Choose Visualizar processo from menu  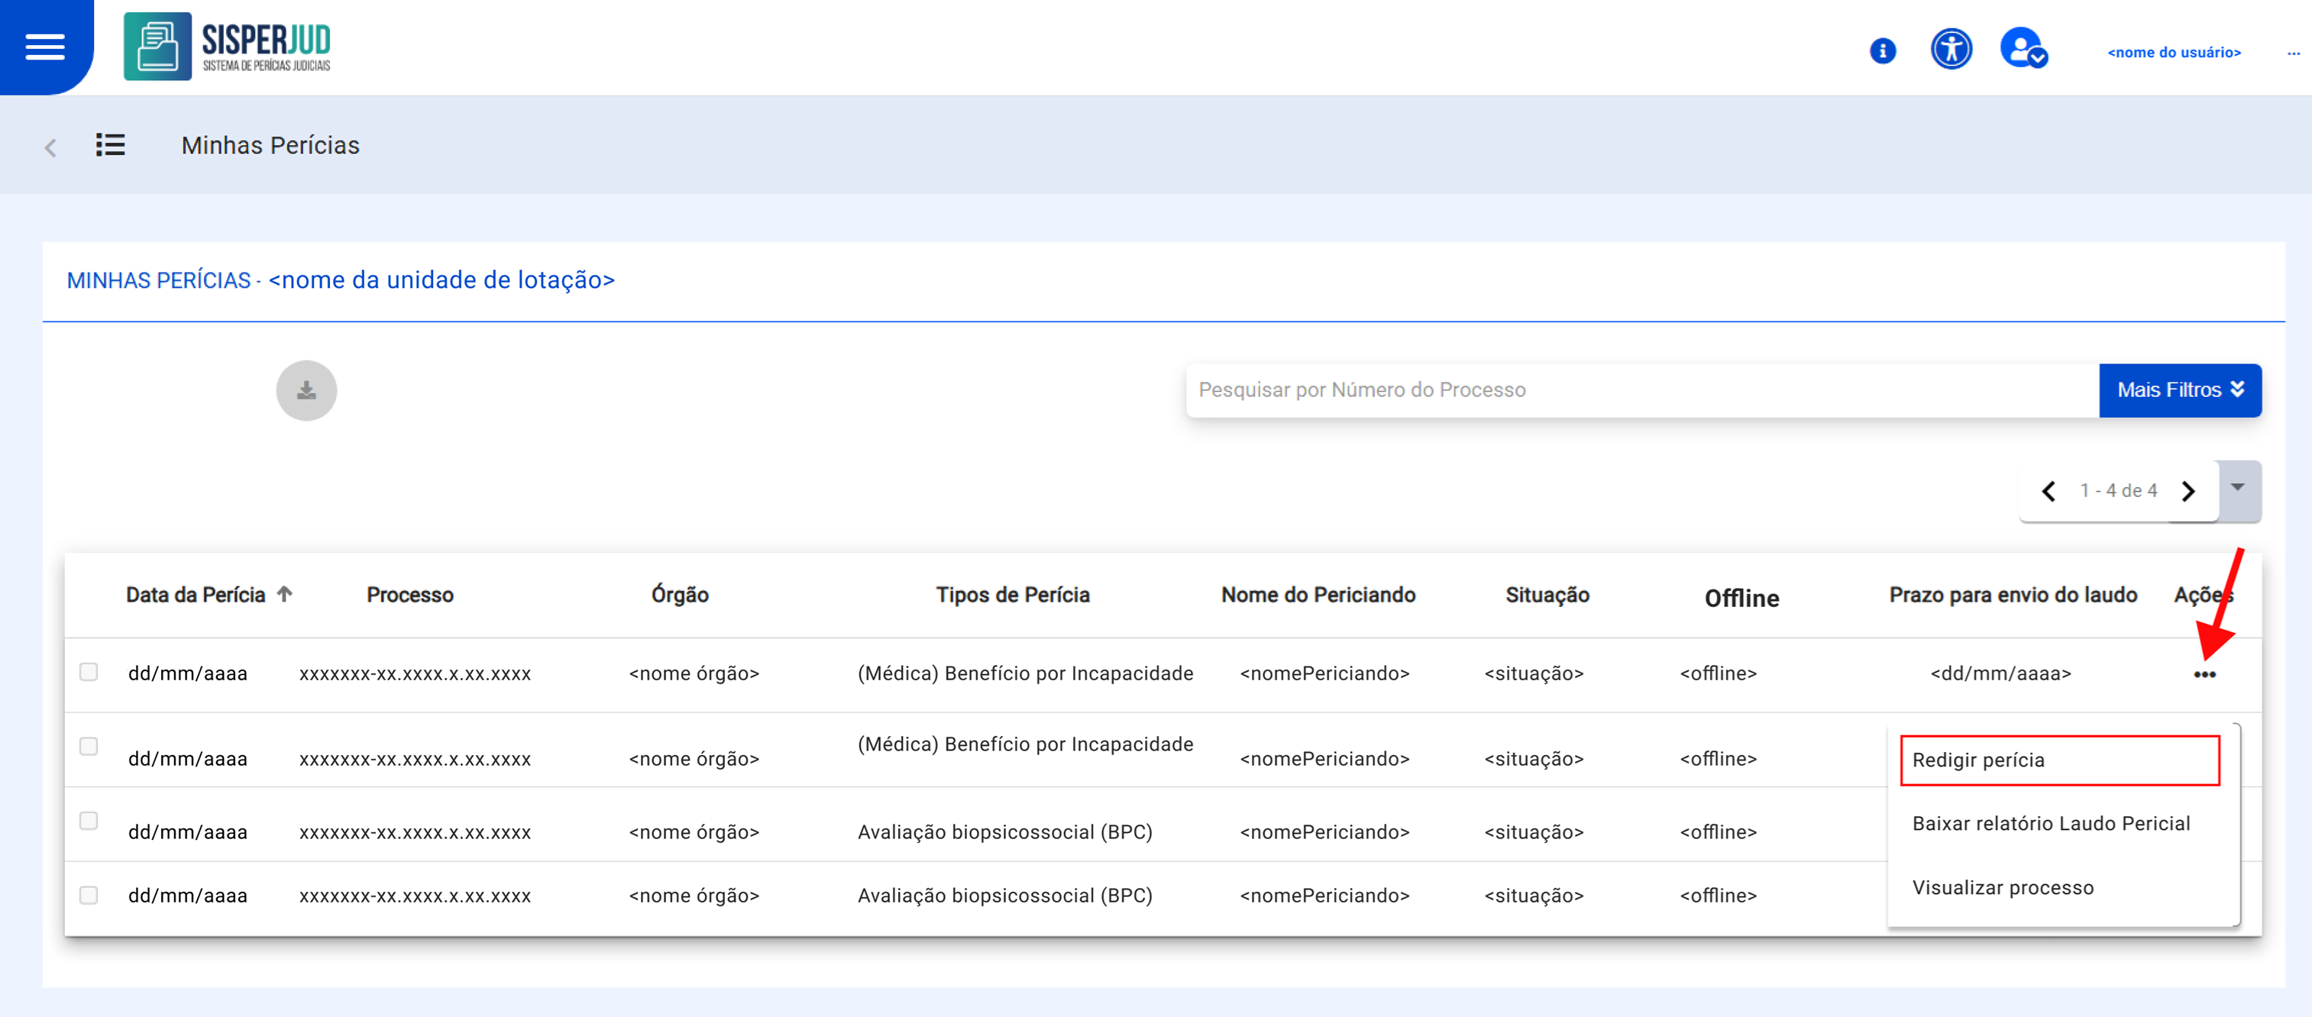(x=2003, y=887)
